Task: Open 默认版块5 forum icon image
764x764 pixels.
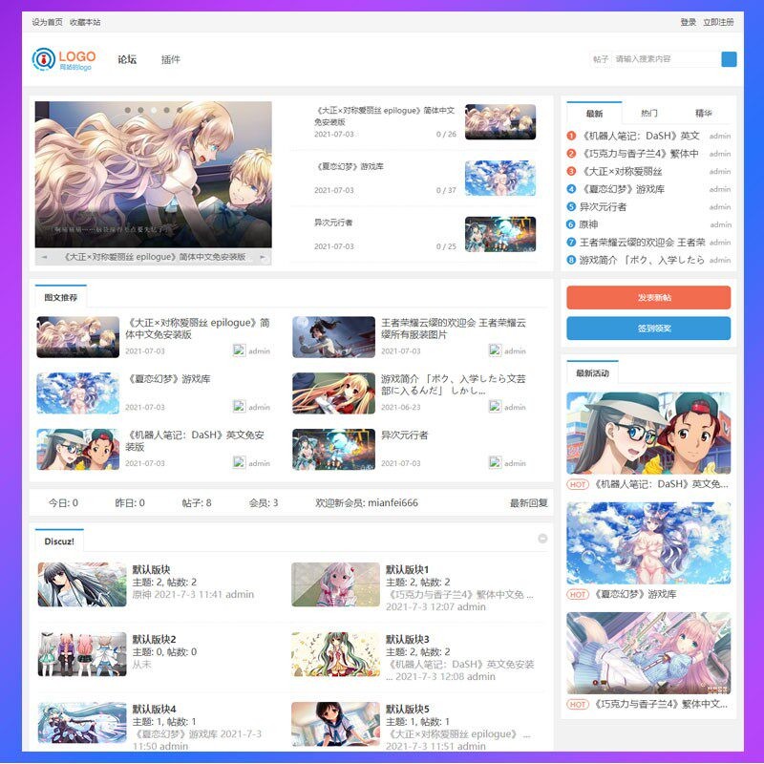Action: click(335, 724)
